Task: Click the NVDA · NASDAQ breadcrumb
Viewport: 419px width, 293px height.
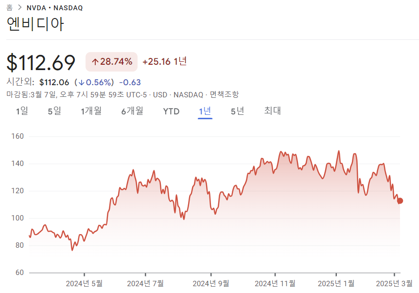Action: point(55,8)
